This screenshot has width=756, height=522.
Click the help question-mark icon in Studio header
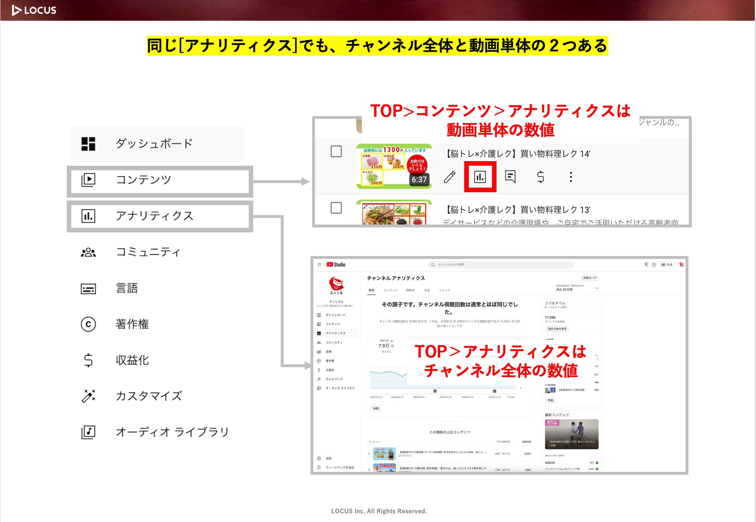click(x=654, y=264)
